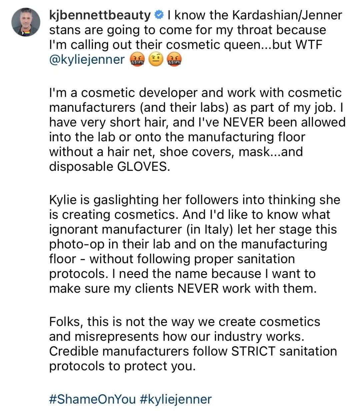Image resolution: width=360 pixels, height=411 pixels.
Task: Click the first angry cursing emoji
Action: click(x=137, y=59)
